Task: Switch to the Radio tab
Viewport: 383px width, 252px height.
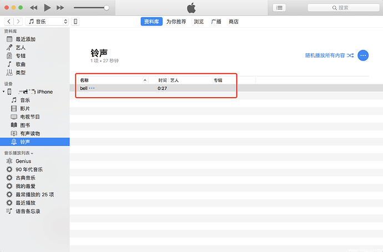Action: (x=216, y=22)
